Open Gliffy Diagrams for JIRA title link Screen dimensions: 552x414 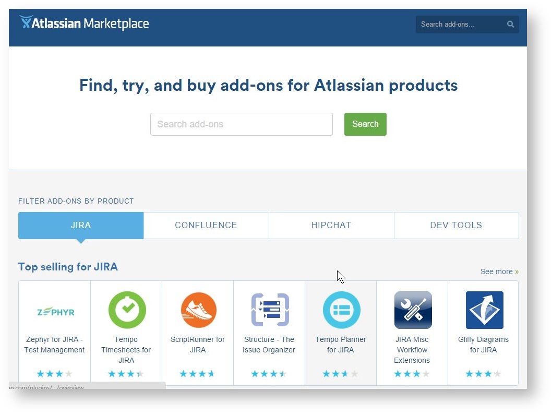(x=483, y=345)
